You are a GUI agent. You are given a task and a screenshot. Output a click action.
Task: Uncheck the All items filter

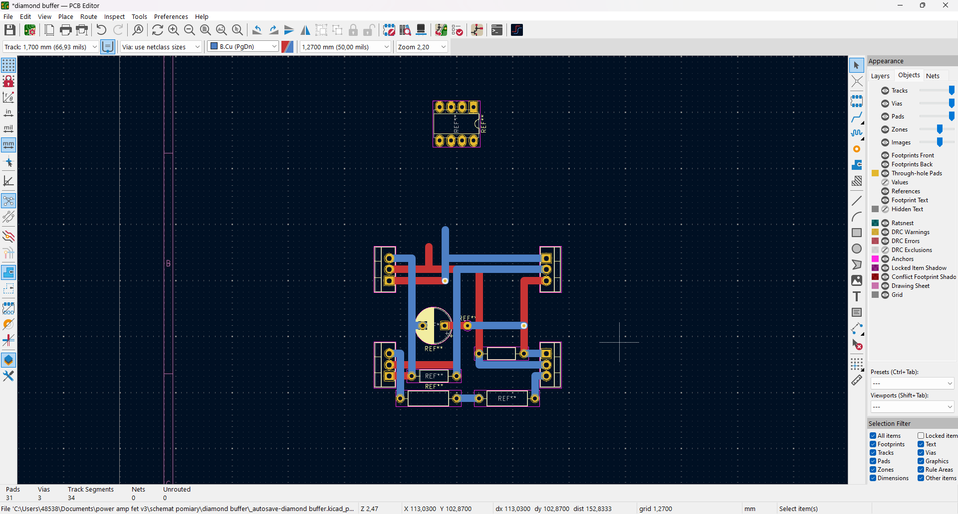pos(873,436)
